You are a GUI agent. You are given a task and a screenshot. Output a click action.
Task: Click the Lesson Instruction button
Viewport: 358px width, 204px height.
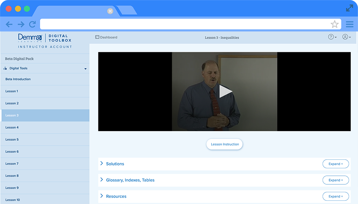pyautogui.click(x=224, y=144)
